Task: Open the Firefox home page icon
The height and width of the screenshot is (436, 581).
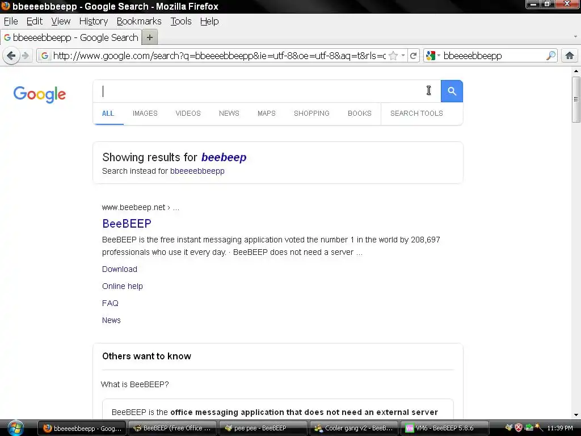Action: (x=570, y=56)
